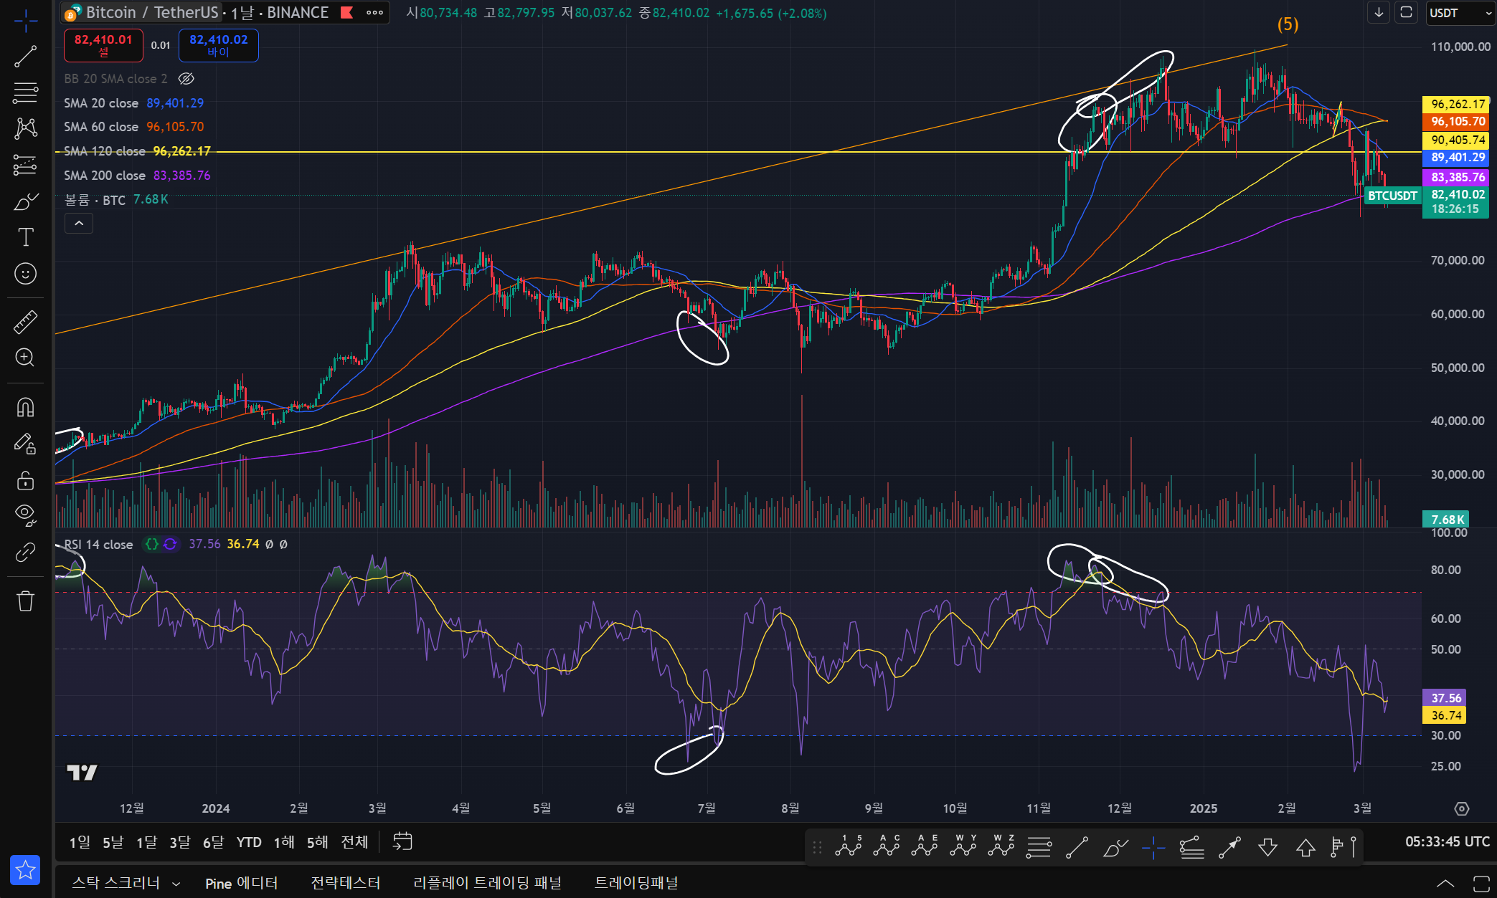Select the Elliott A-E triangle wave tool
This screenshot has width=1497, height=898.
(925, 846)
